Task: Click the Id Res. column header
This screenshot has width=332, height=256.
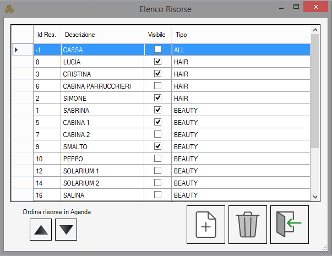Action: point(47,35)
